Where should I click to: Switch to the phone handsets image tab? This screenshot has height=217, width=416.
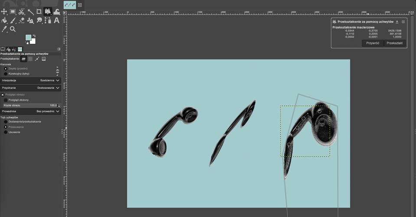click(69, 5)
